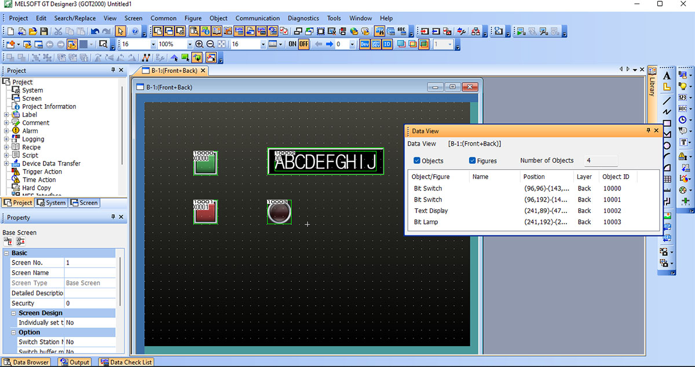695x367 pixels.
Task: Create a new project with New icon
Action: 11,31
